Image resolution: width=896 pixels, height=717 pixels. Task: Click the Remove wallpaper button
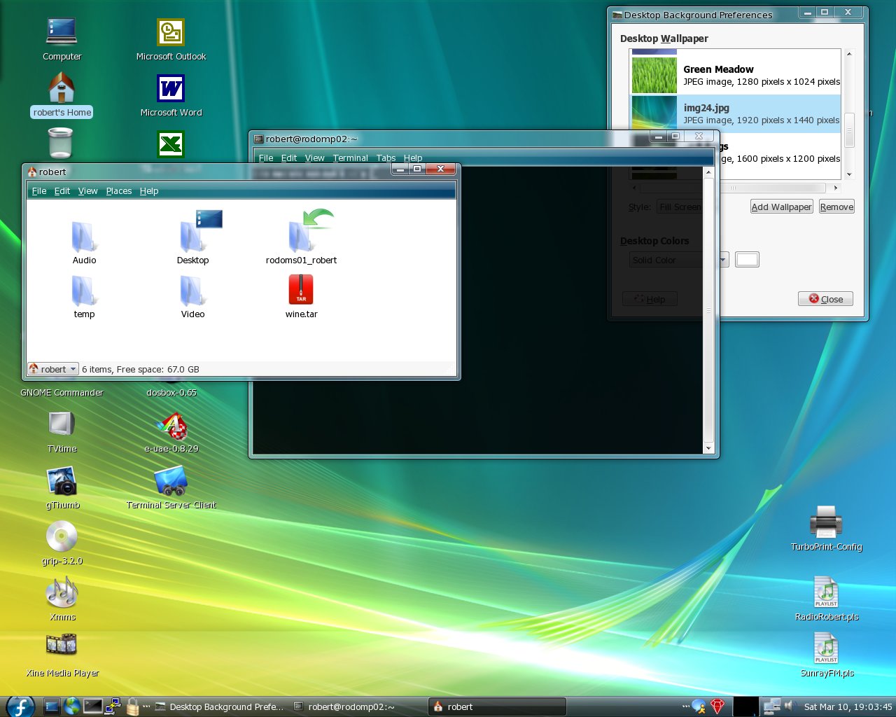(836, 207)
